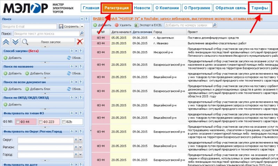Open the Город dropdown
278x166 pixels.
[81, 155]
